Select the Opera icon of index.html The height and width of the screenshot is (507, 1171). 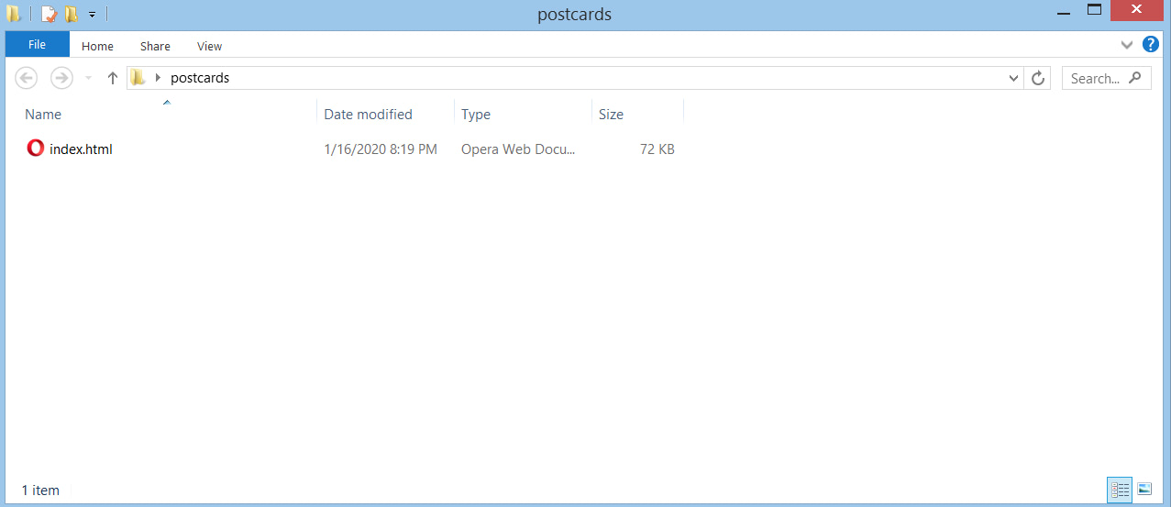[x=36, y=148]
